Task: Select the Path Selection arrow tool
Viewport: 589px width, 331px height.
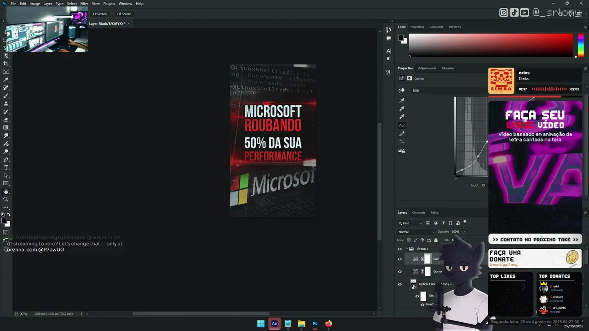Action: tap(6, 176)
